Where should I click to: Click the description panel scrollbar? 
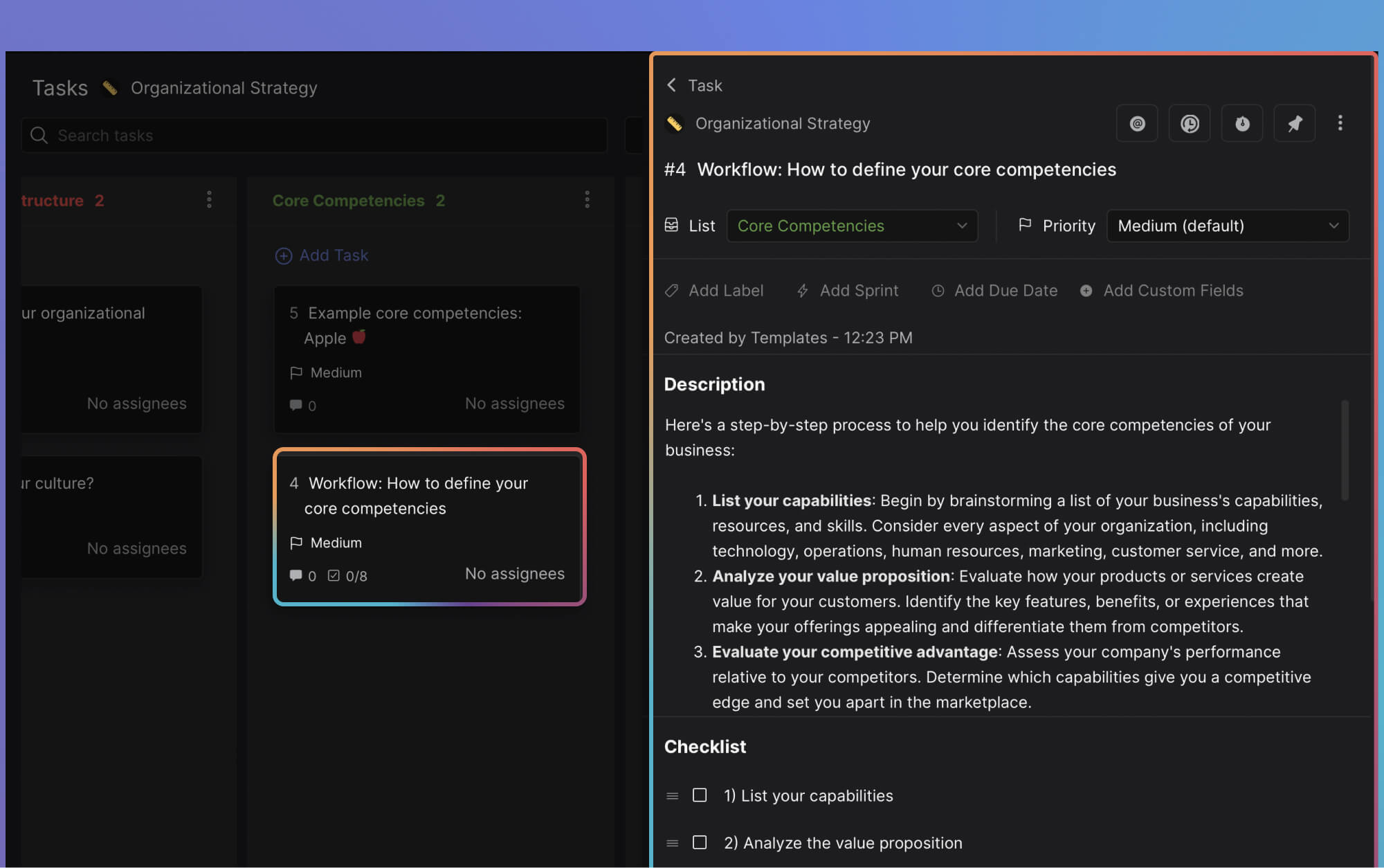(x=1345, y=450)
